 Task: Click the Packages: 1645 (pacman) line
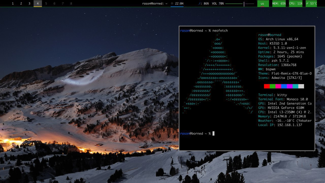point(280,56)
